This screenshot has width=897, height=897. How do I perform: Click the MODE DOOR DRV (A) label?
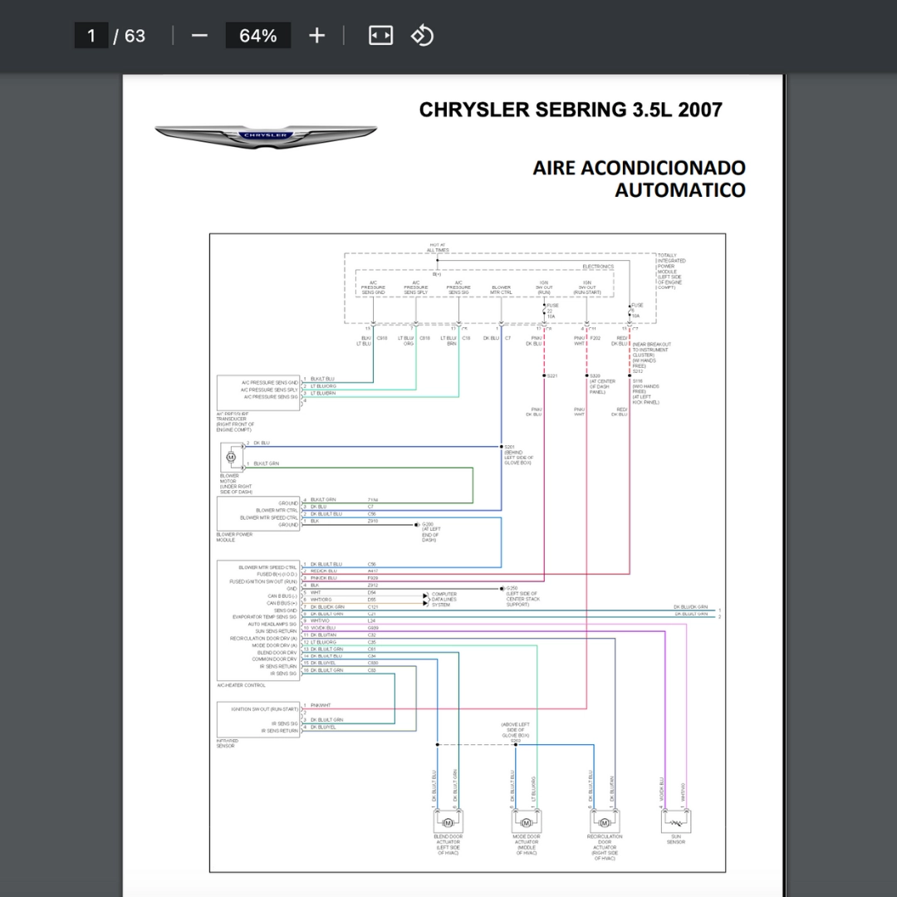(275, 645)
